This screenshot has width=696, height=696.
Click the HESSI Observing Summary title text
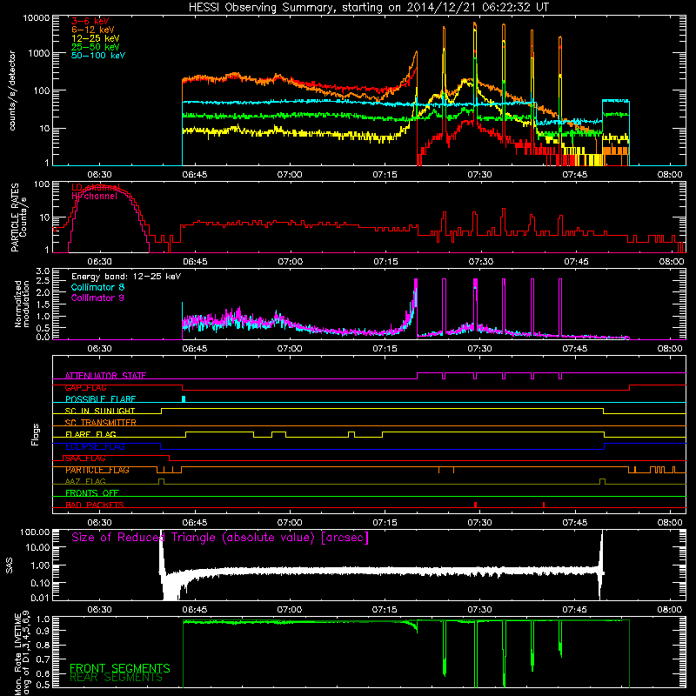click(368, 7)
